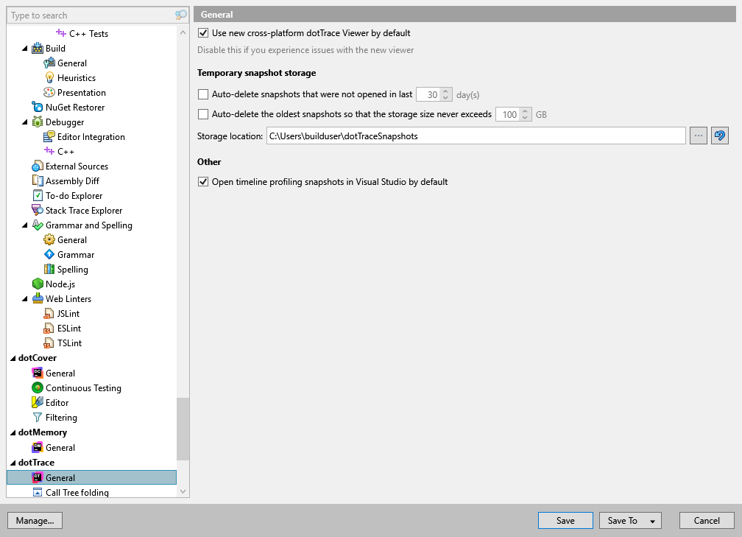Enable auto-delete snapshots not opened checkbox
This screenshot has height=537, width=742.
click(203, 94)
